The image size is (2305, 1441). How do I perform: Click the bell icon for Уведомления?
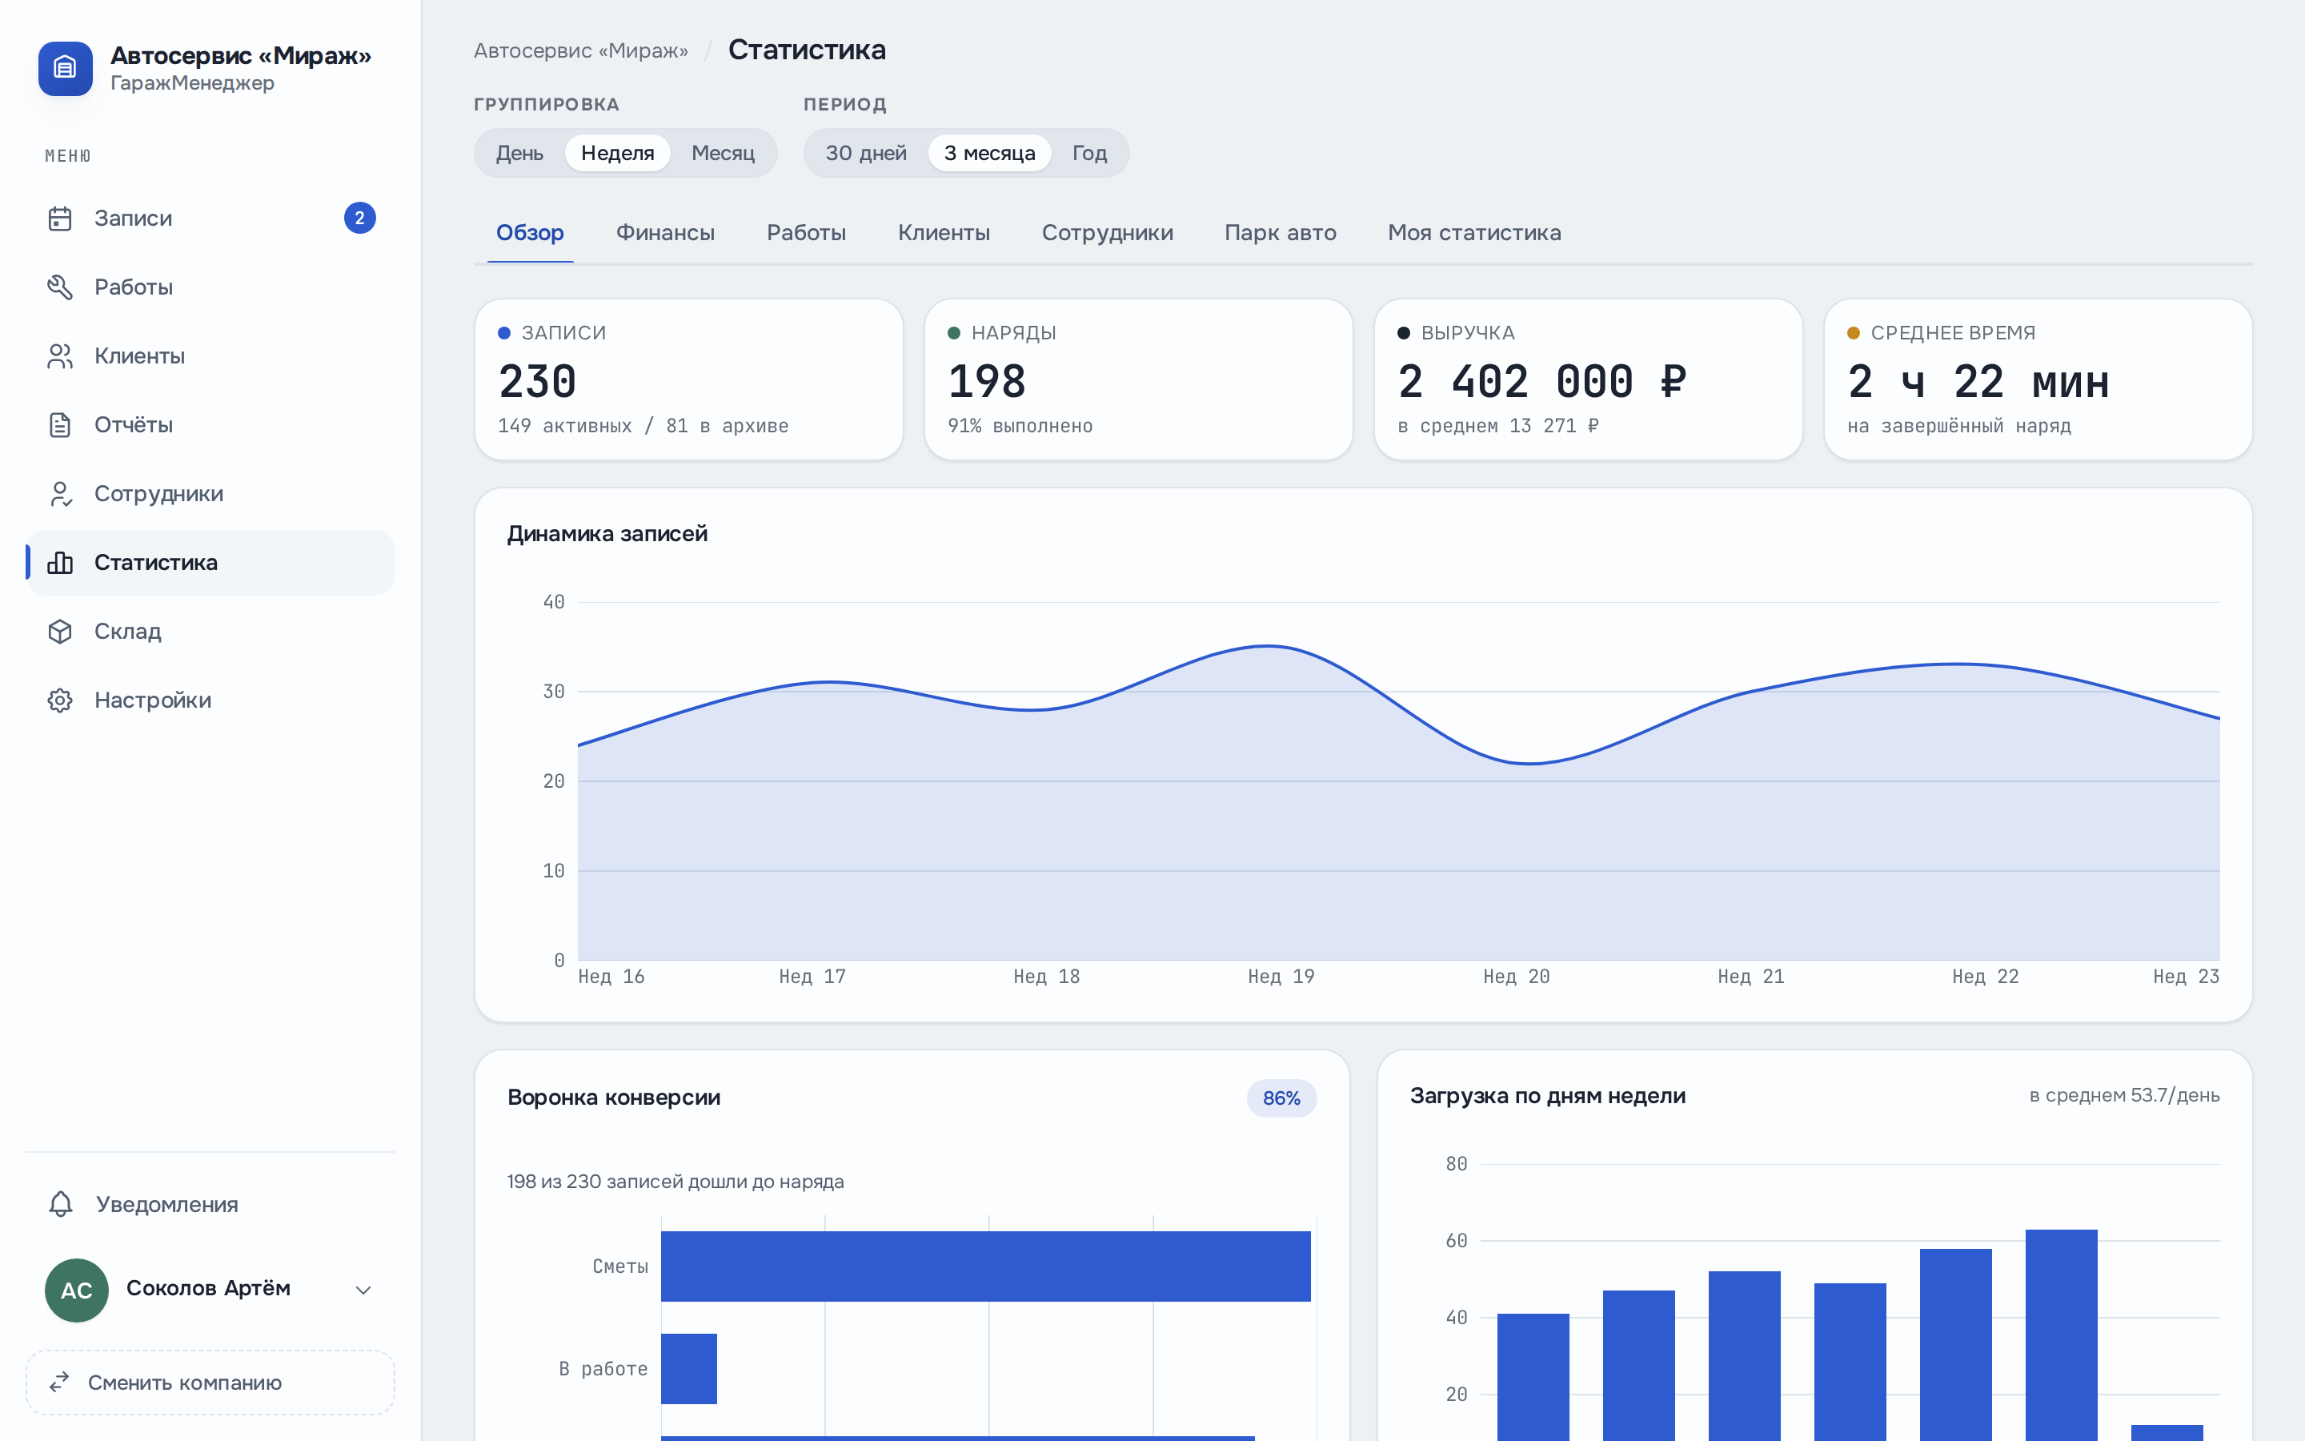click(61, 1204)
